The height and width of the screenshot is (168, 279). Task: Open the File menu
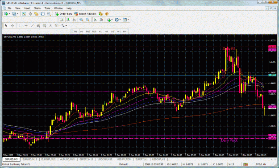pyautogui.click(x=9, y=8)
